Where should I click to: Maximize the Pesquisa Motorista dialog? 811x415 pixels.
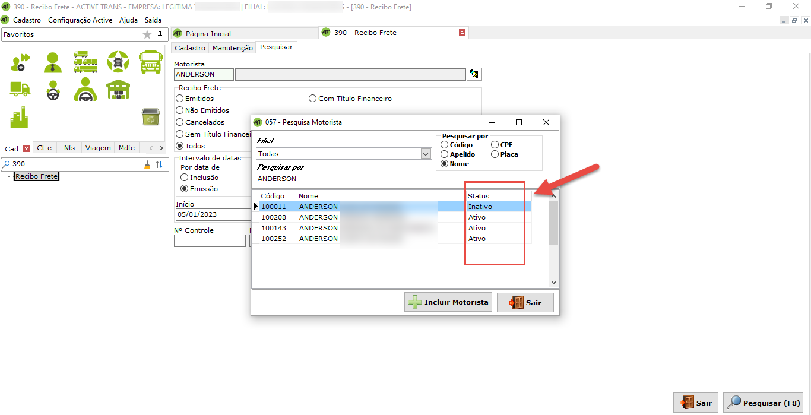pos(519,122)
